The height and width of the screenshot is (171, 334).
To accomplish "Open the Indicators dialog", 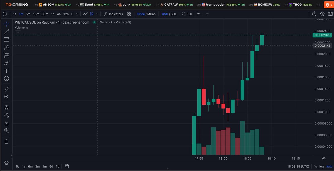I will click(x=113, y=14).
